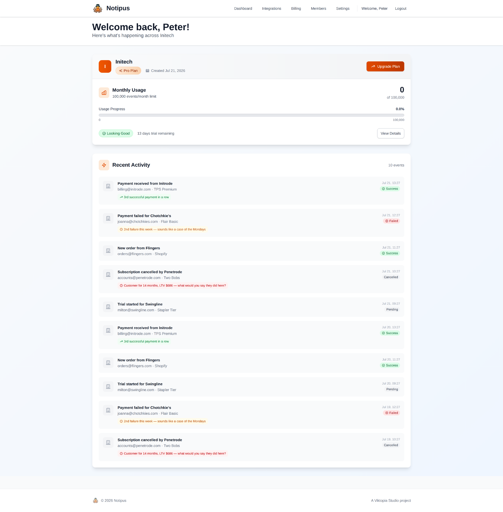The width and height of the screenshot is (503, 512).
Task: Click '2nd failure this week' note on Jul 19 event
Action: pos(163,421)
